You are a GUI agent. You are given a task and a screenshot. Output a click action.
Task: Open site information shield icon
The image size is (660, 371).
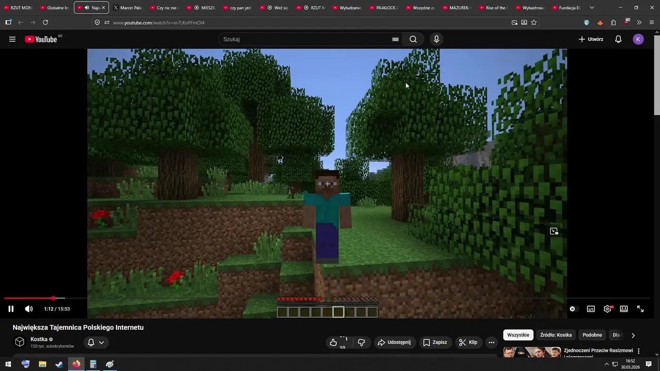[x=97, y=23]
